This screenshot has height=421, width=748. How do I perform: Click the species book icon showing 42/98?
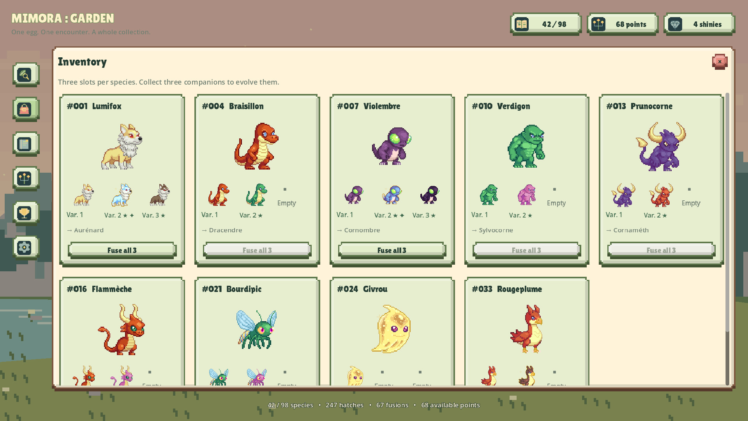pyautogui.click(x=522, y=24)
